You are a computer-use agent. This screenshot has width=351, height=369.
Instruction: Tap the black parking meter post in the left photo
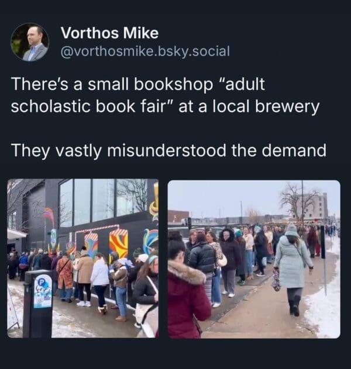click(x=37, y=304)
